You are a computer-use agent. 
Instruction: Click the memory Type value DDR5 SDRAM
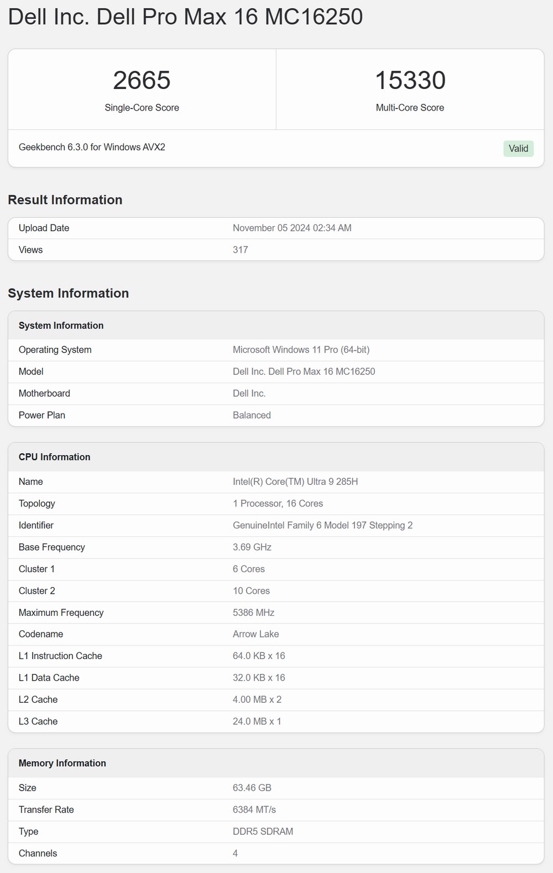point(263,832)
